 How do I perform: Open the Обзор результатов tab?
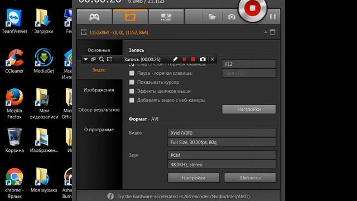[x=99, y=109]
